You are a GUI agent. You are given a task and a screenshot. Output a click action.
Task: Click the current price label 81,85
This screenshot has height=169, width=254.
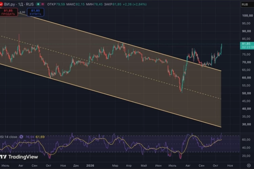pos(247,45)
